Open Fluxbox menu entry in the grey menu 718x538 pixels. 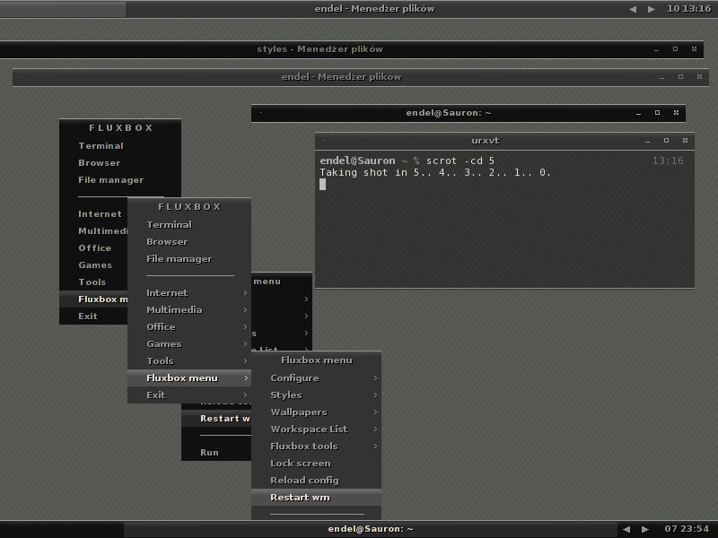(189, 377)
